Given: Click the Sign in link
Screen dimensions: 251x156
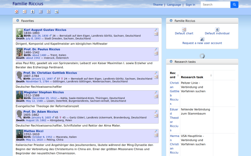Looking at the screenshot, I should [x=190, y=5].
